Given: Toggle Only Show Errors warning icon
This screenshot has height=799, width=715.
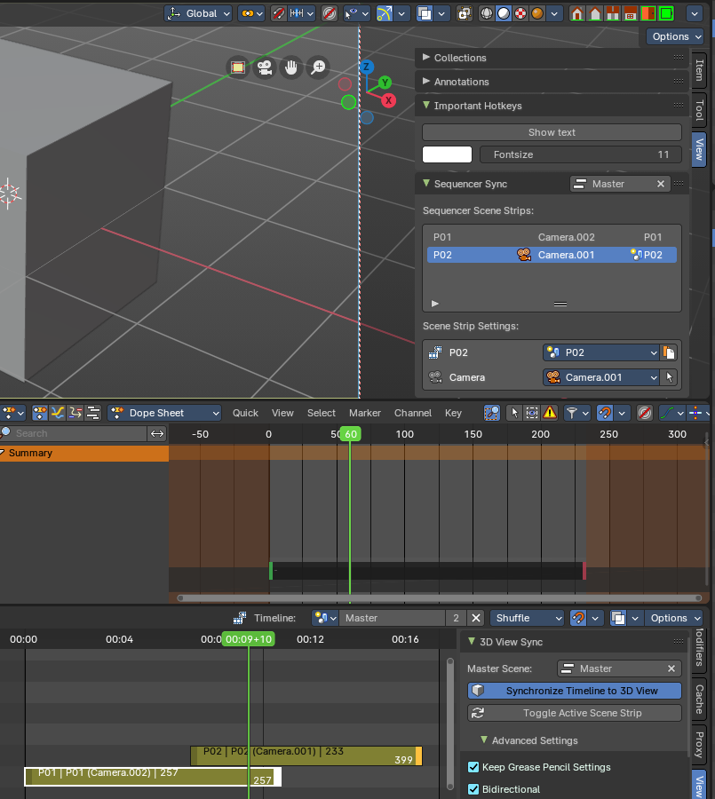Looking at the screenshot, I should point(550,413).
